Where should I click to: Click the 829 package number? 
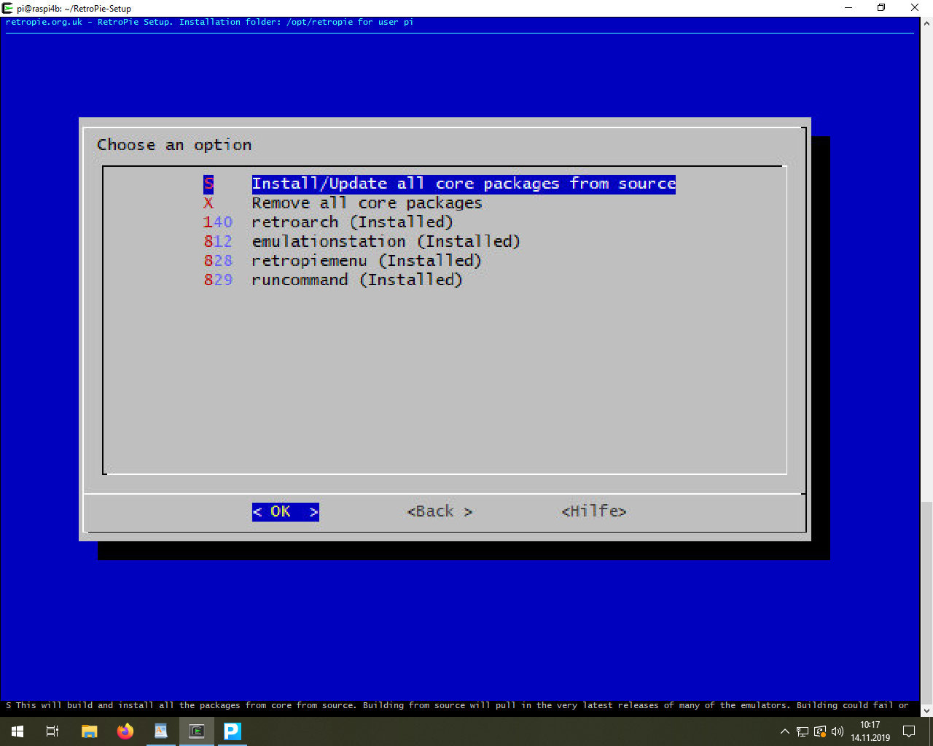point(218,280)
